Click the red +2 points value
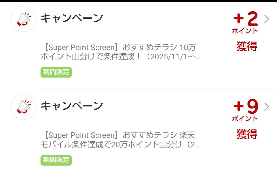This screenshot has height=173, width=277. [245, 19]
